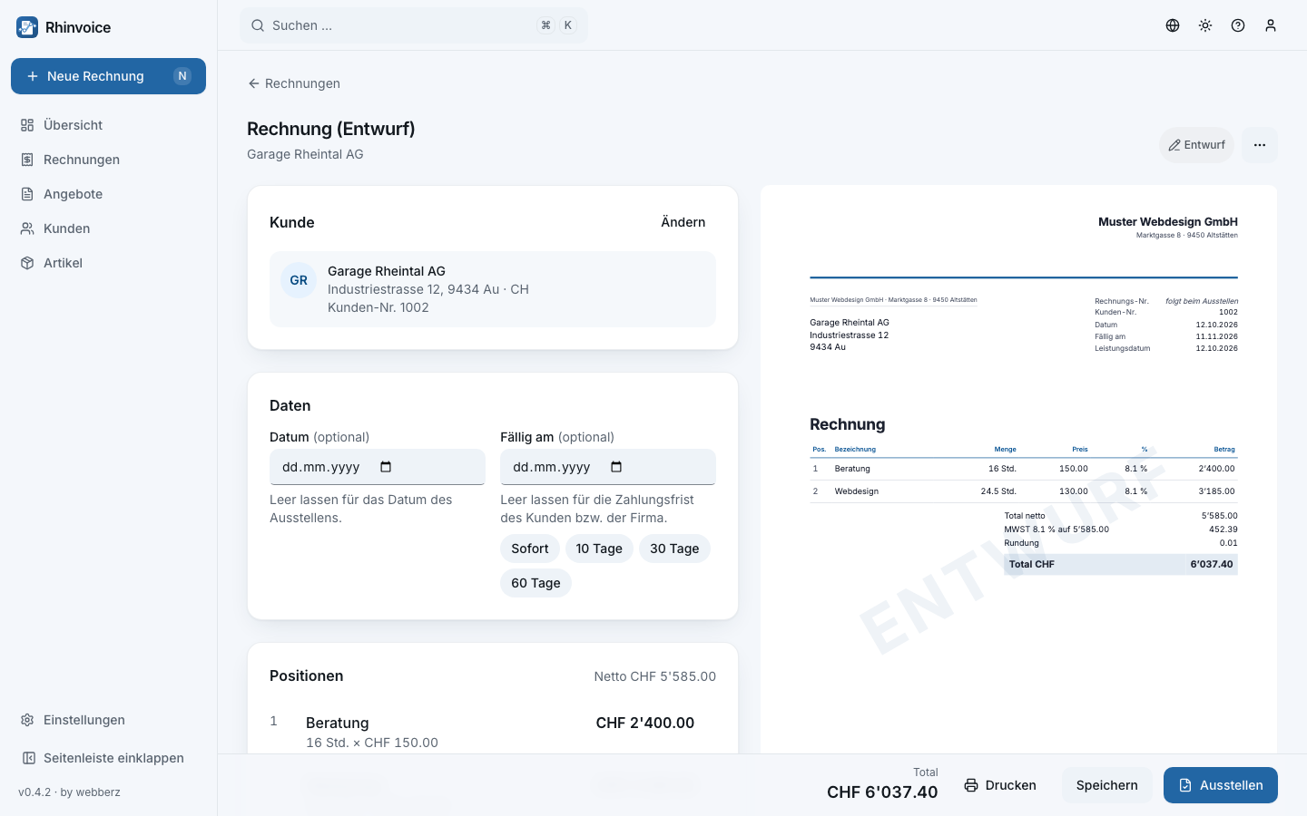Open the three-dot more options menu

(1260, 145)
